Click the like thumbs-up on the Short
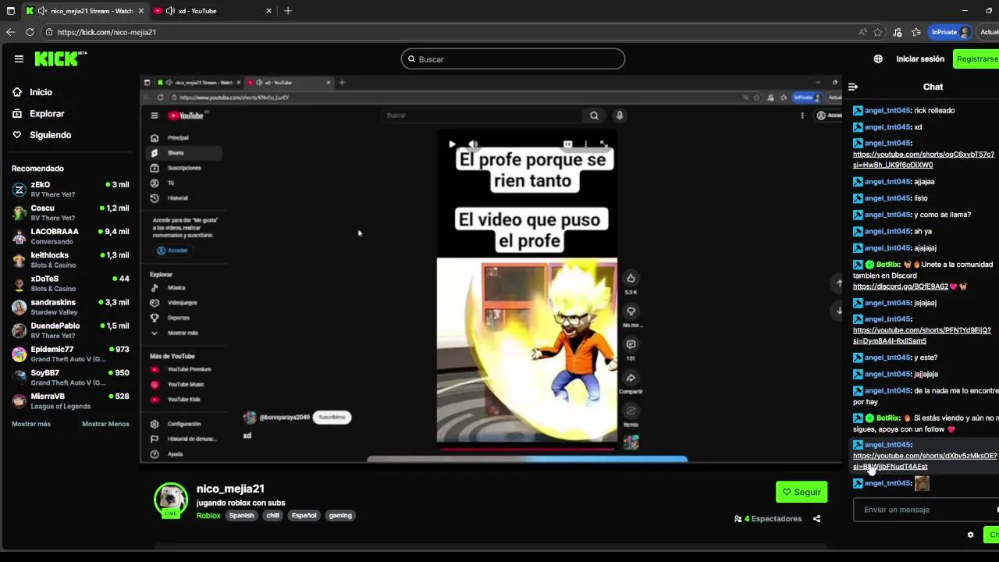The height and width of the screenshot is (562, 999). tap(631, 278)
